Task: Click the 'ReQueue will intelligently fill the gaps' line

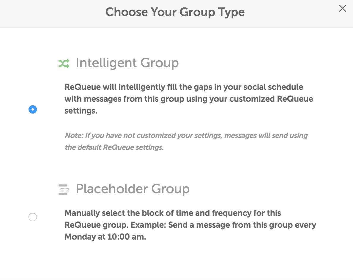Action: [184, 87]
